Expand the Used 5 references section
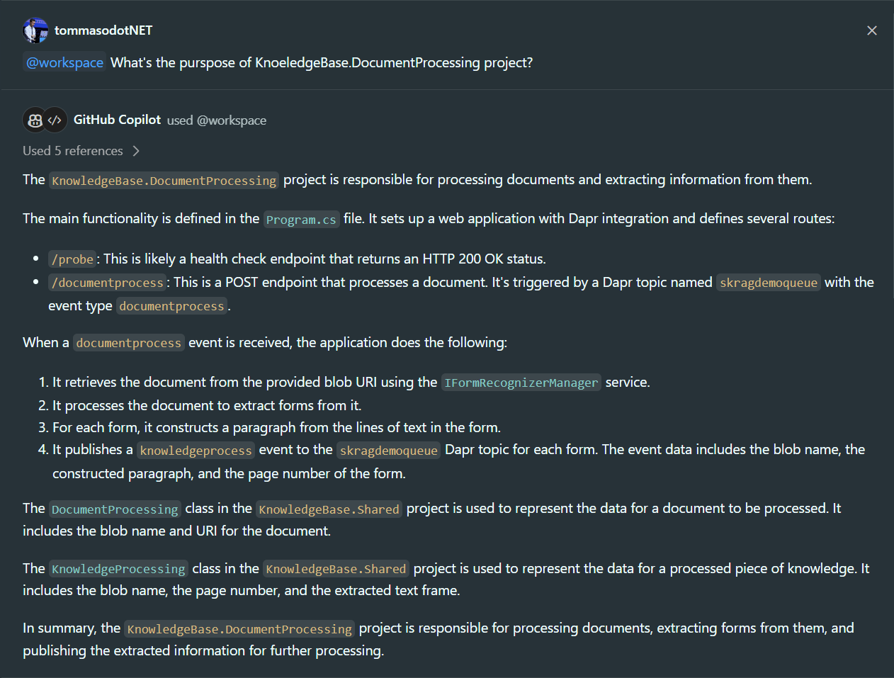Viewport: 894px width, 678px height. (x=73, y=150)
